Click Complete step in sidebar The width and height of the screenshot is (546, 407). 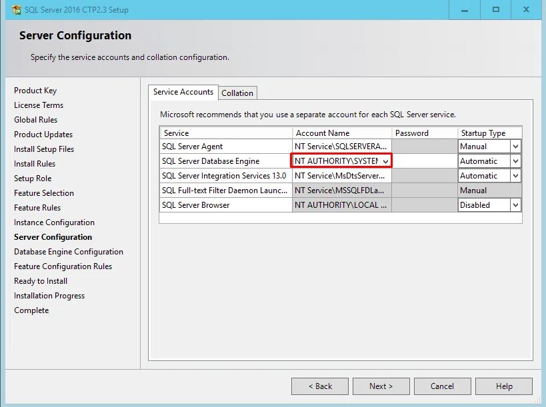pos(31,310)
